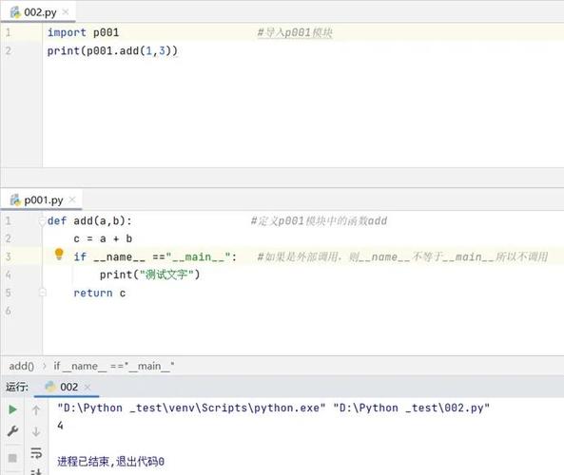Screen dimensions: 564x475
Task: Close the p001.py editor tab
Action: 72,199
